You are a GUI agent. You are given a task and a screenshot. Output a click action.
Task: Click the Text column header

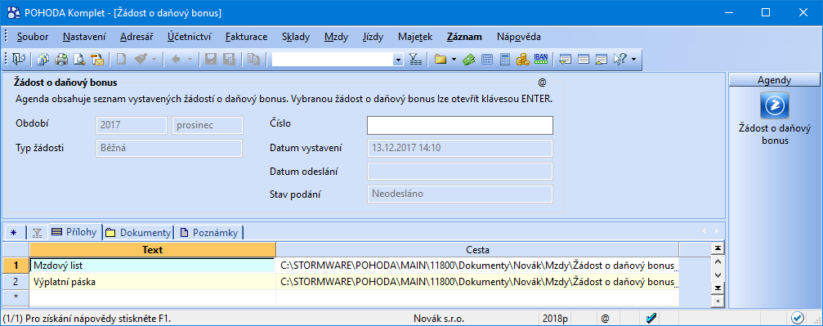[153, 249]
